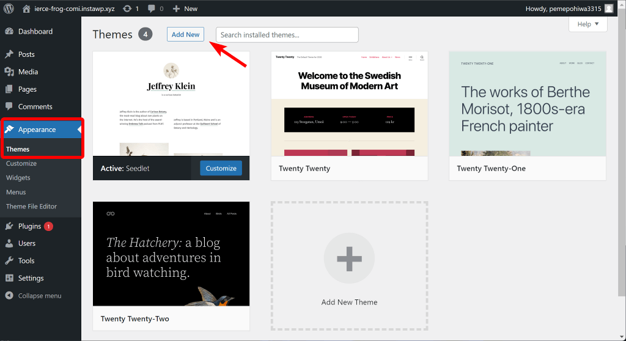626x341 pixels.
Task: Open Dashboard menu item
Action: 35,31
